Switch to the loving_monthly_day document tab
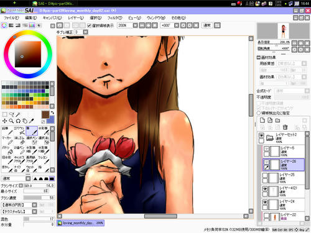Screen dimensions: 311x233 (81, 223)
